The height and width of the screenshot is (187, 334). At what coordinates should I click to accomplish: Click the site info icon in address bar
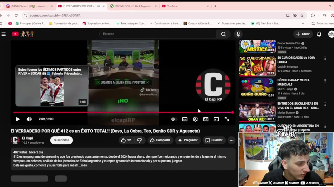pos(25,15)
